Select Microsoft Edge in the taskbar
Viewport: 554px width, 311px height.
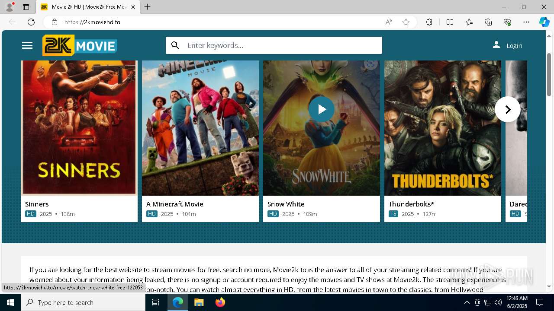point(178,302)
